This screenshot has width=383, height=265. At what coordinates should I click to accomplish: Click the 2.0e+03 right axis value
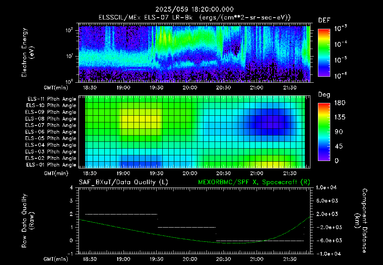tap(327, 214)
